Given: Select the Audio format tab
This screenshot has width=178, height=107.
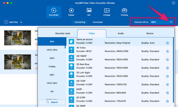Looking at the screenshot, I should pos(121,33).
